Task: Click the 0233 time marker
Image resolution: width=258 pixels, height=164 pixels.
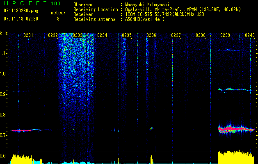Action: click(78, 35)
